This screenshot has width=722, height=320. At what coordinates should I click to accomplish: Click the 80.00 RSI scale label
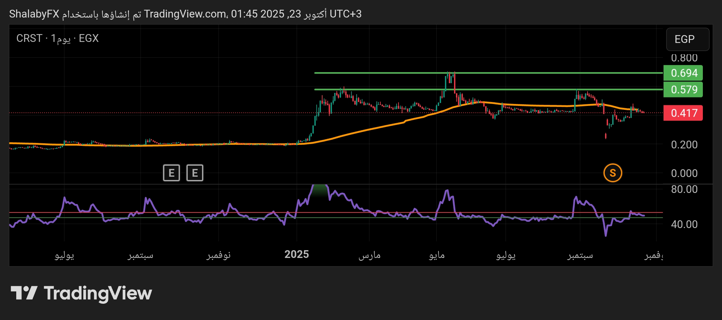(x=684, y=189)
